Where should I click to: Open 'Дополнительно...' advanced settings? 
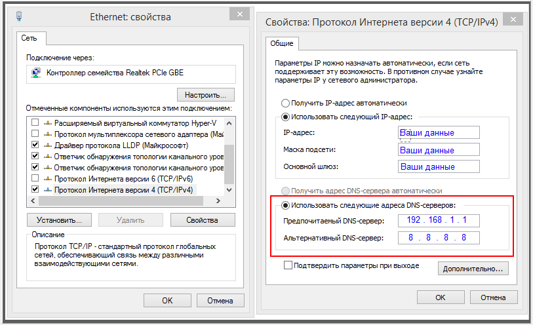473,268
